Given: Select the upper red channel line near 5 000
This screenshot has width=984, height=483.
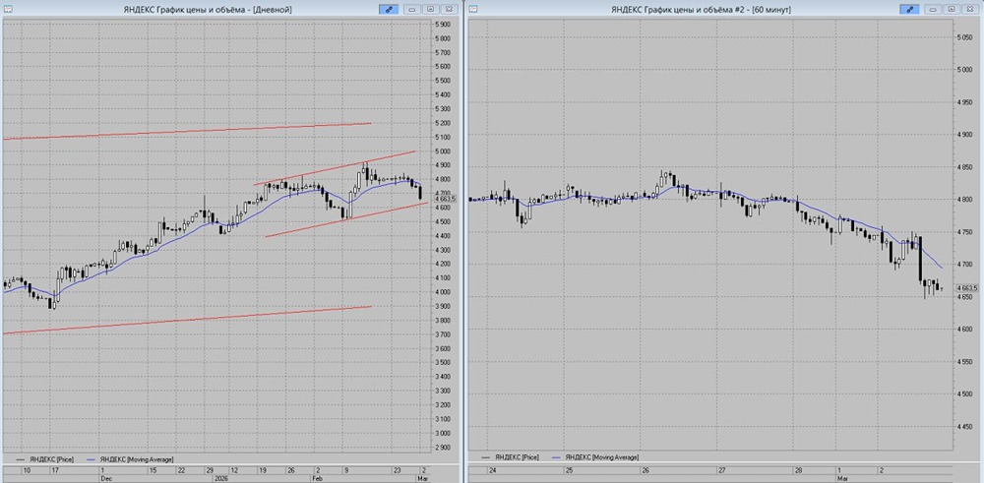Looking at the screenshot, I should click(x=335, y=168).
